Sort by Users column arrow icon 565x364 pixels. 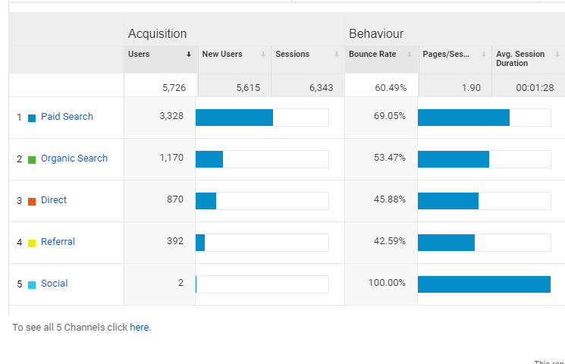tap(189, 55)
